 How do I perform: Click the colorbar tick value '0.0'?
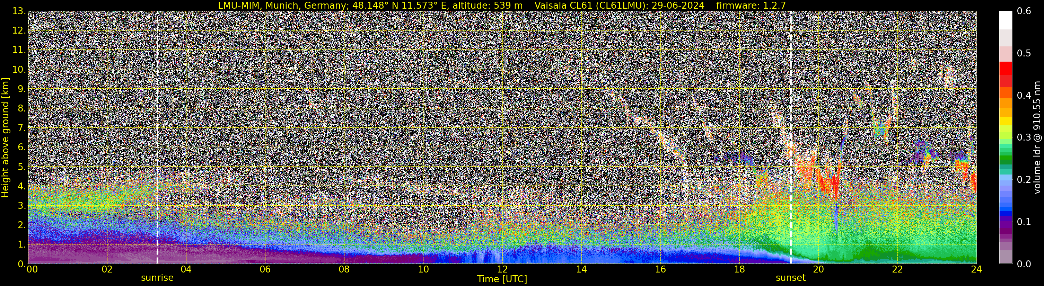coord(1024,264)
